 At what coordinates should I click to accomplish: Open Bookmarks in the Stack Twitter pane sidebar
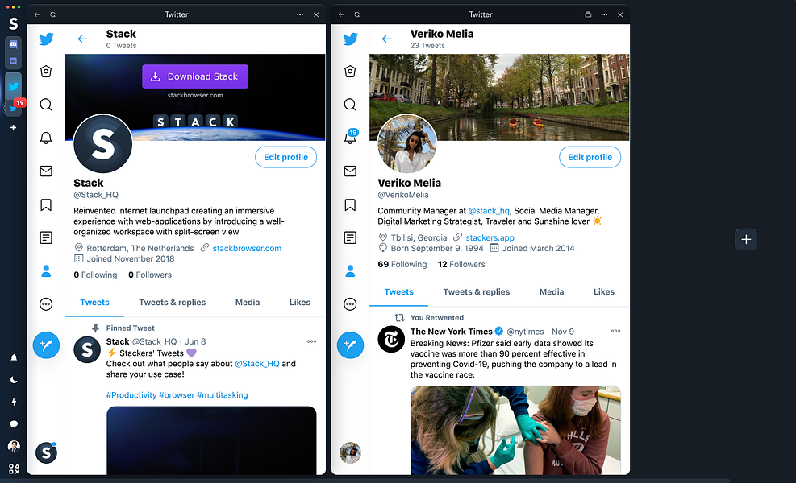(46, 204)
